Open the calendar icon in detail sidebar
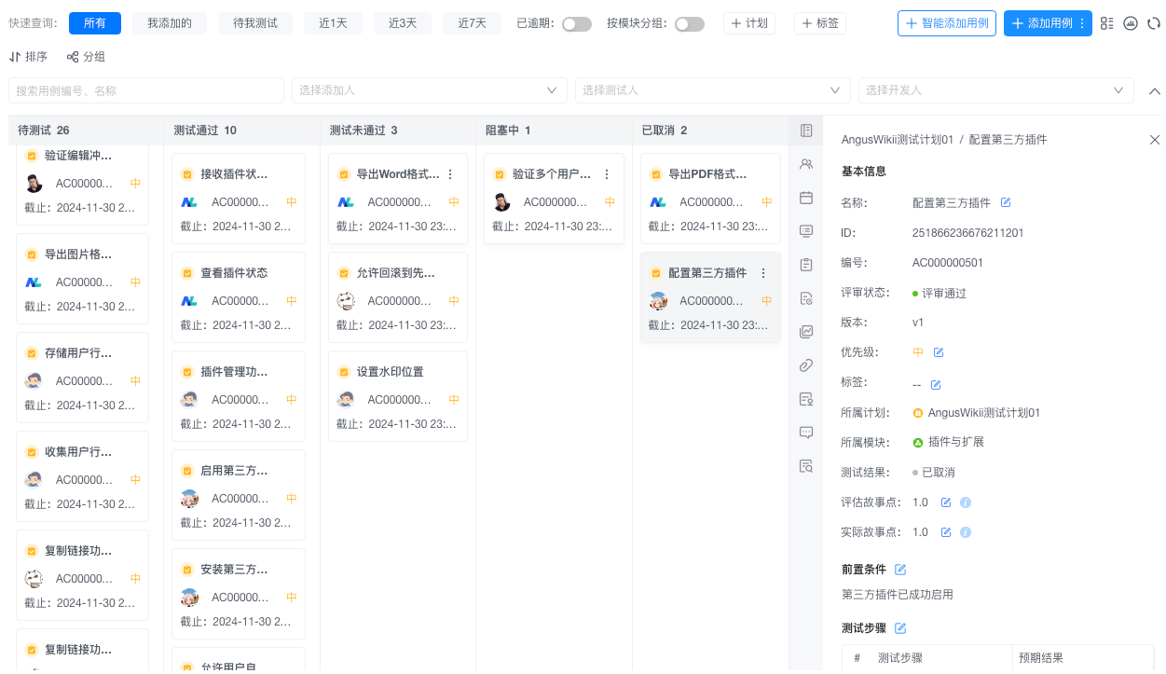 click(x=806, y=198)
